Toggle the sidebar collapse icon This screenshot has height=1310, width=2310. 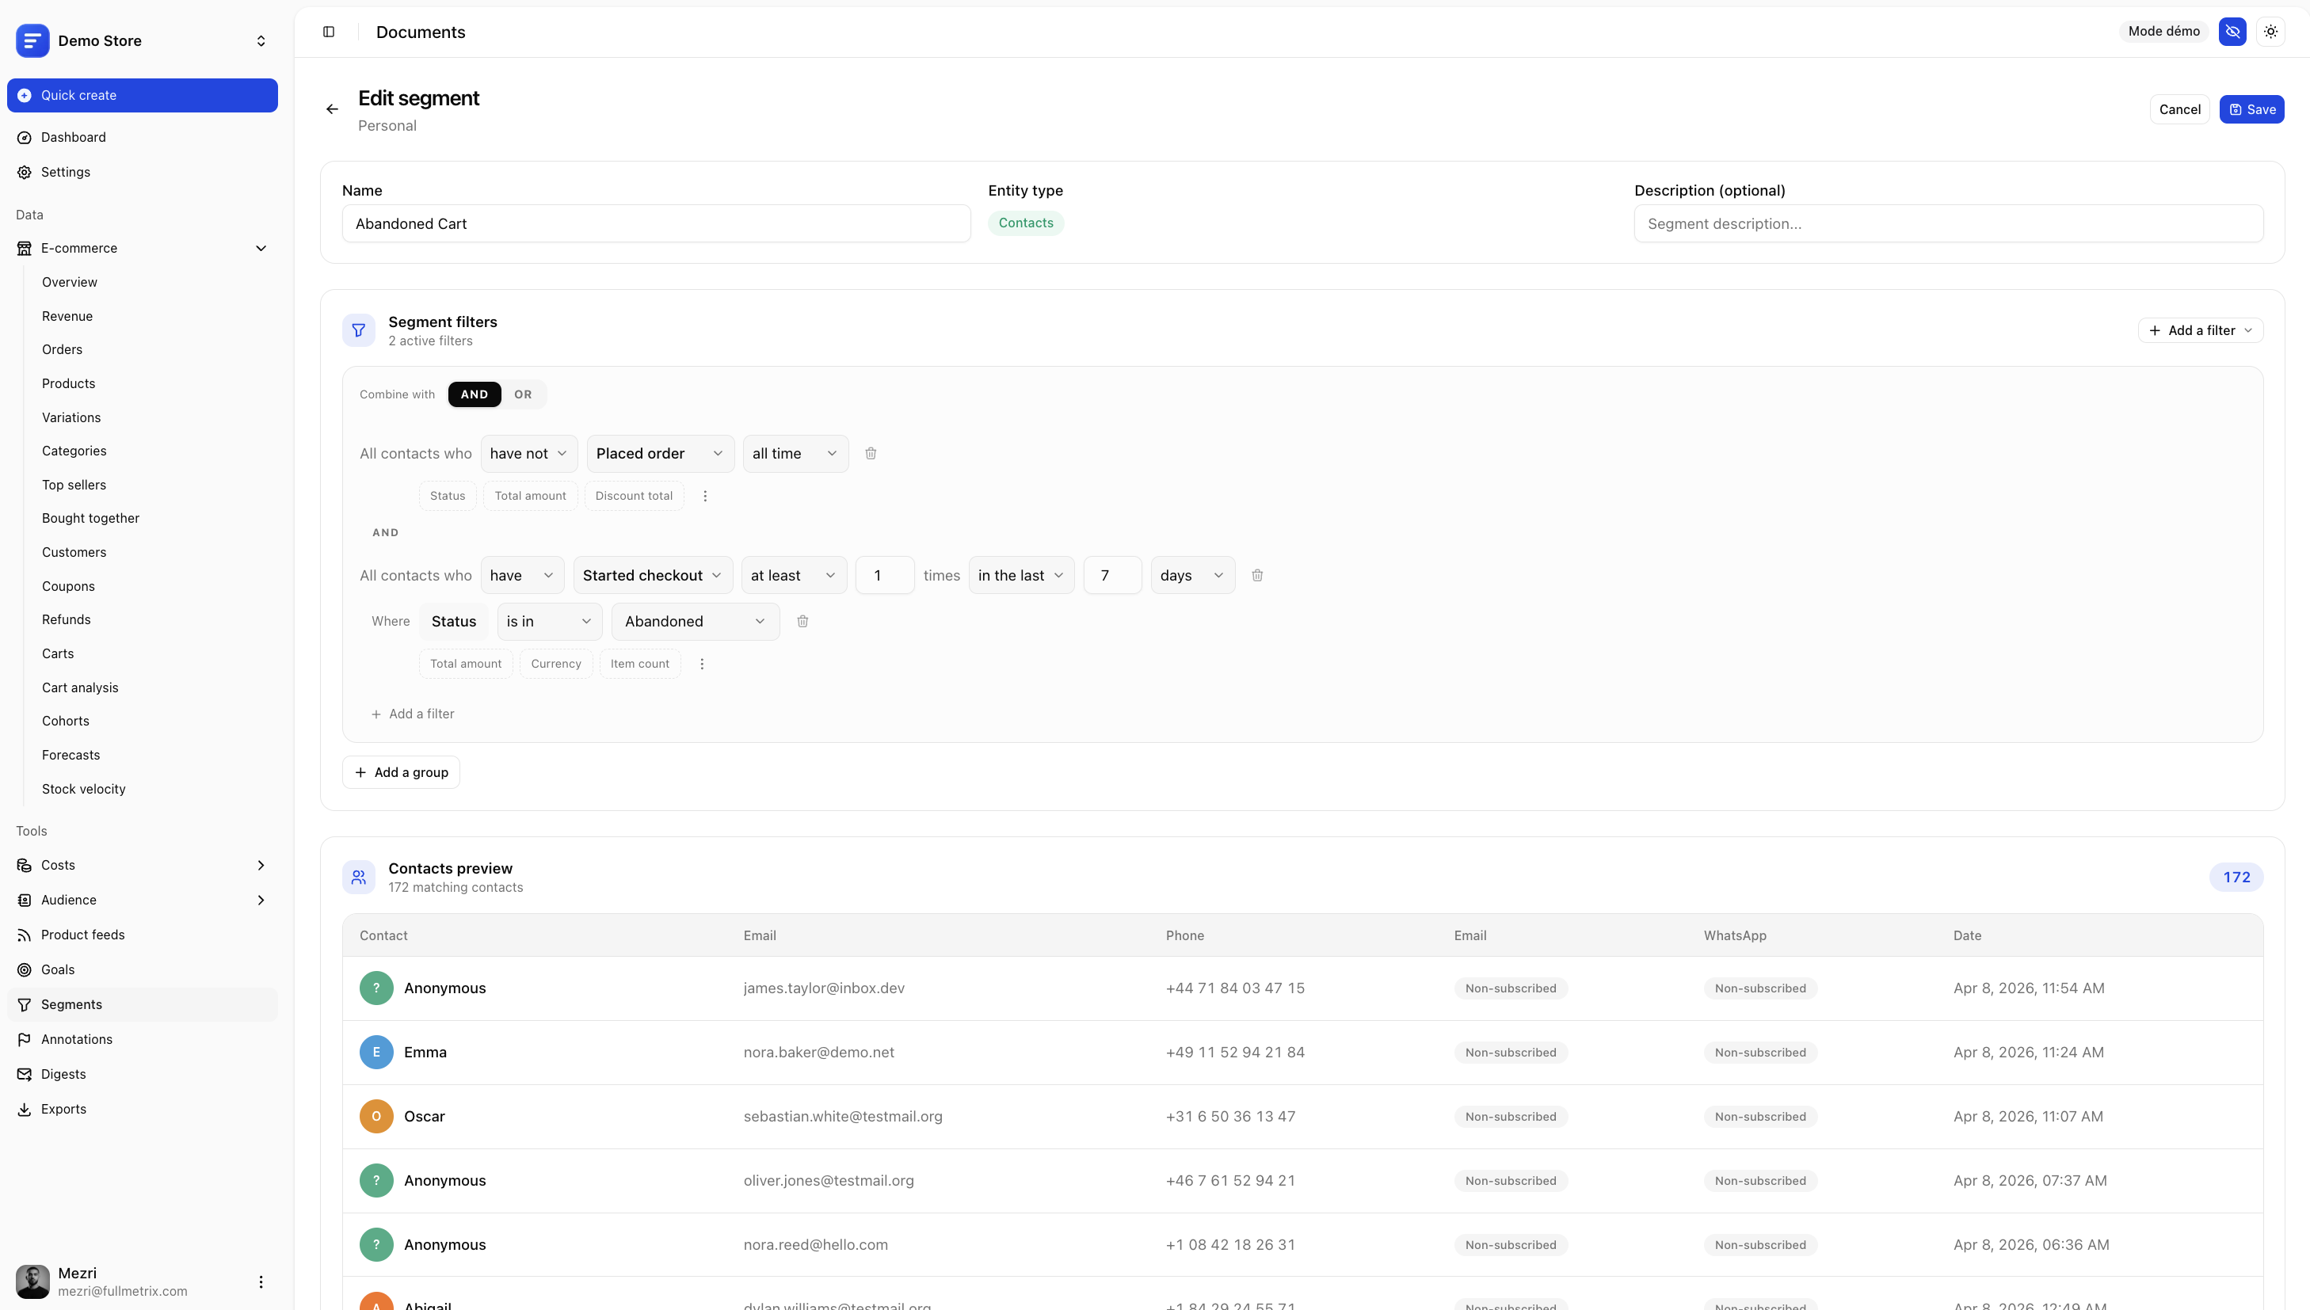pyautogui.click(x=329, y=32)
